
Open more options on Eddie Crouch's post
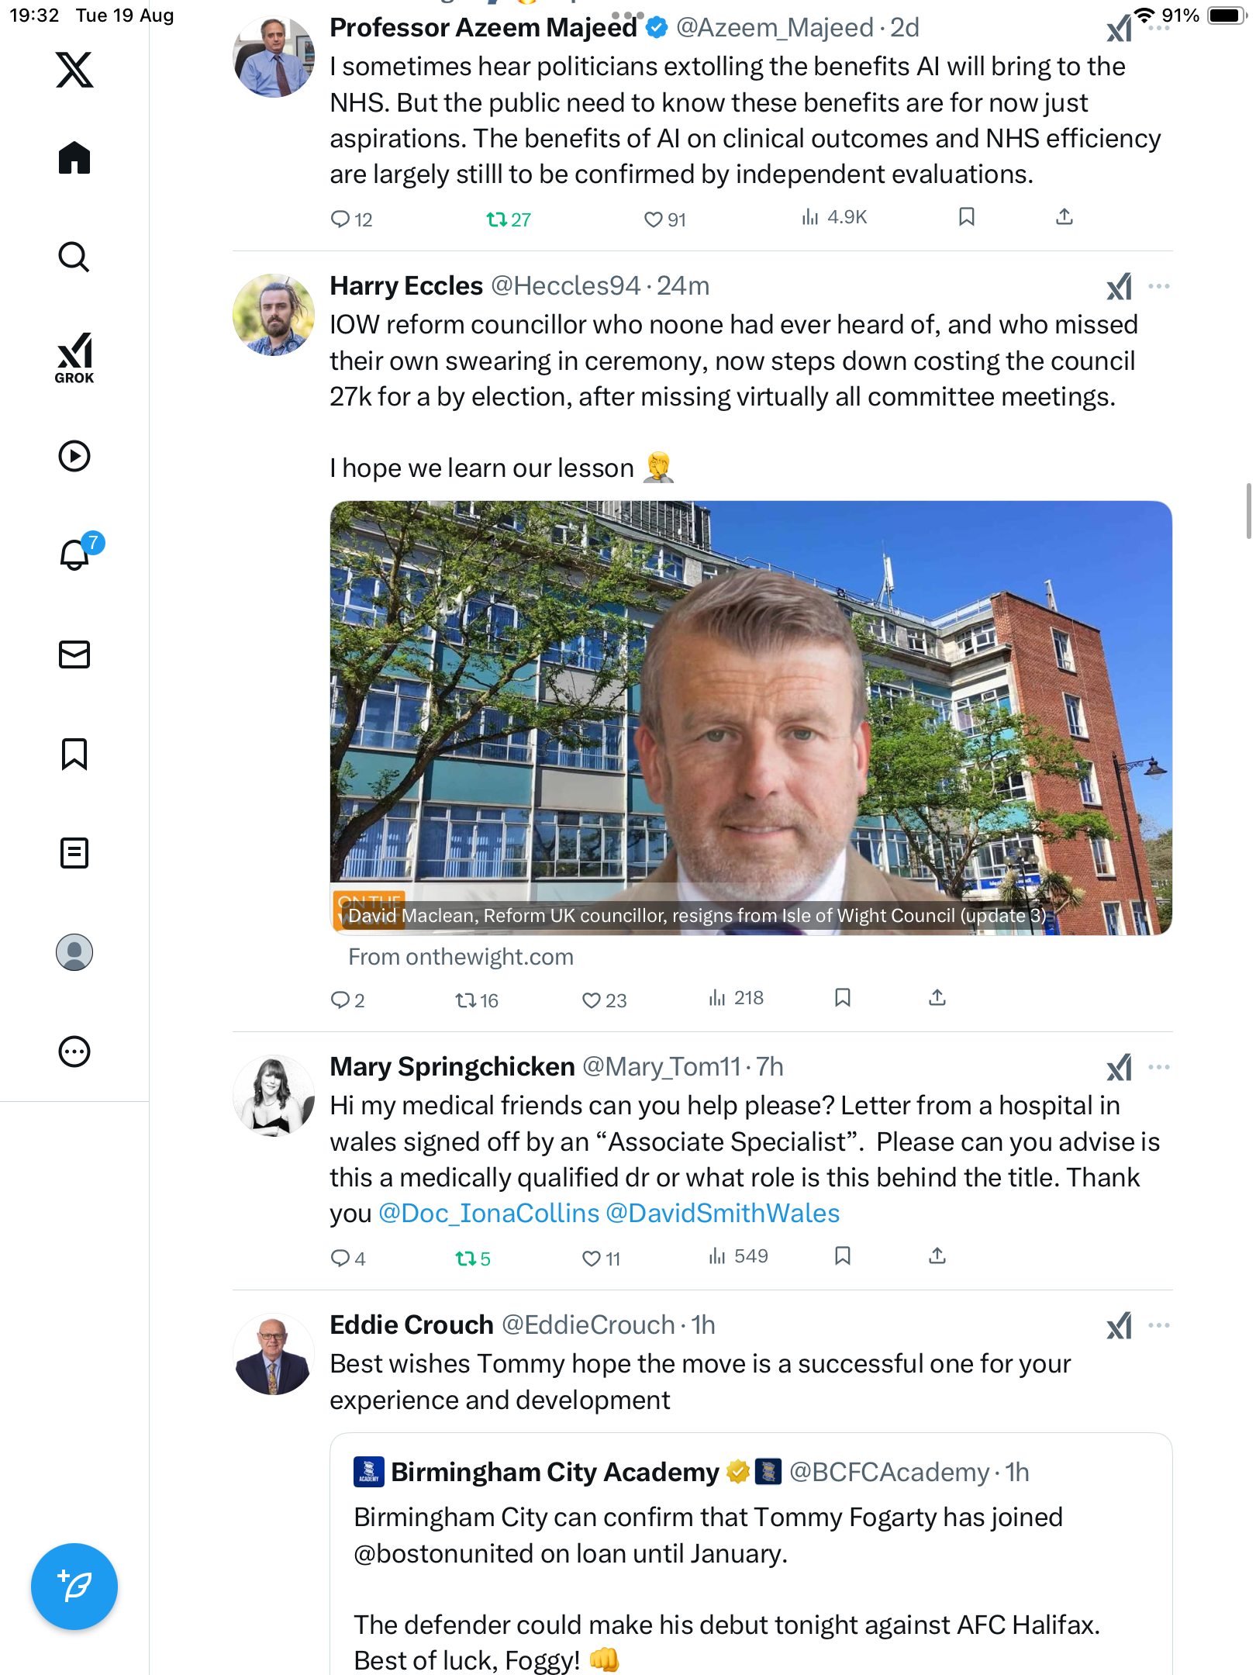1159,1325
